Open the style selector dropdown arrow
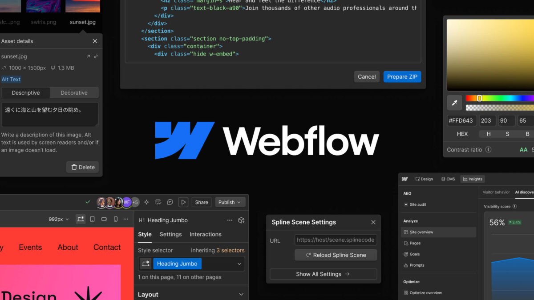534x300 pixels. point(239,264)
